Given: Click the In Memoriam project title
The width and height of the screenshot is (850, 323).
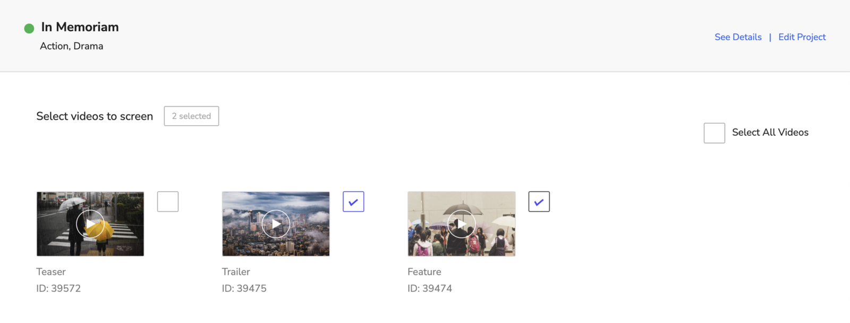Looking at the screenshot, I should point(80,27).
